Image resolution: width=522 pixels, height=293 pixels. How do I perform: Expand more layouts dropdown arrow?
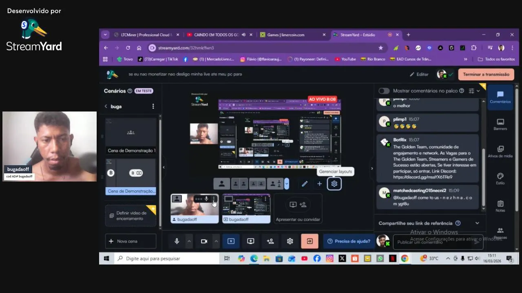[287, 184]
